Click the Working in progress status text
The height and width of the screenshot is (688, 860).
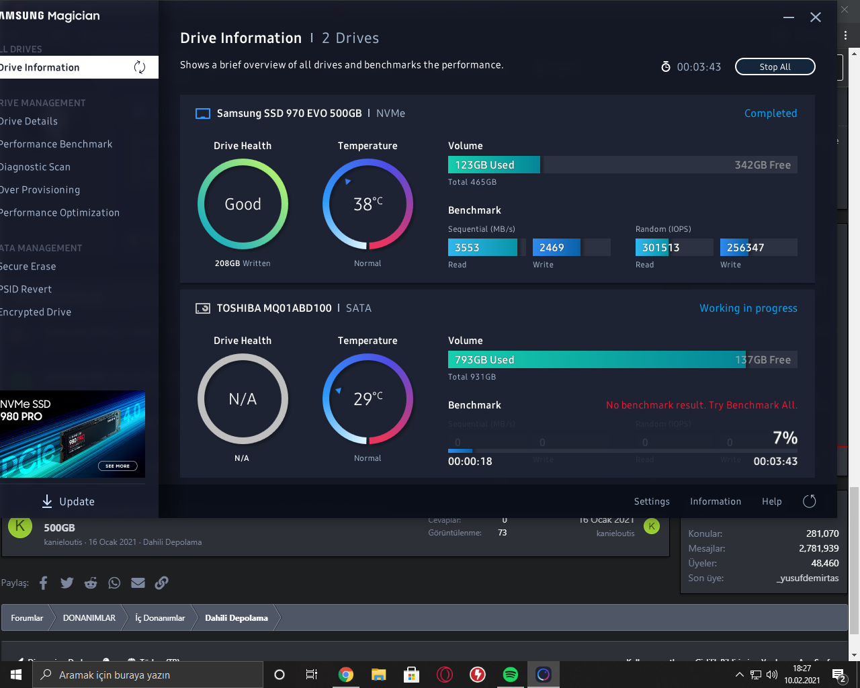748,308
